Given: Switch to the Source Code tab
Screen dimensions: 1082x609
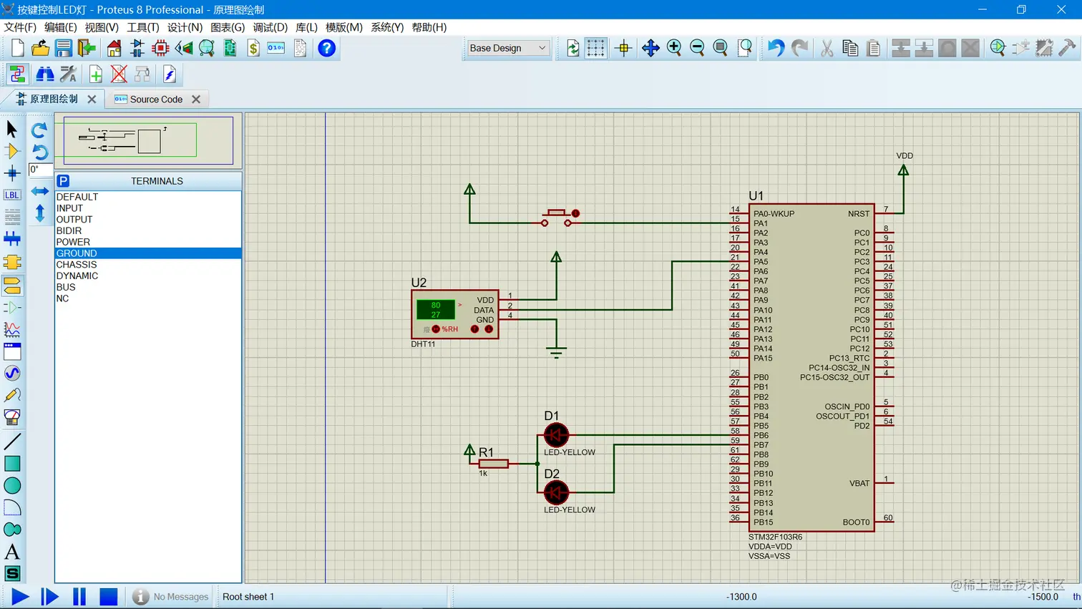Looking at the screenshot, I should point(155,99).
